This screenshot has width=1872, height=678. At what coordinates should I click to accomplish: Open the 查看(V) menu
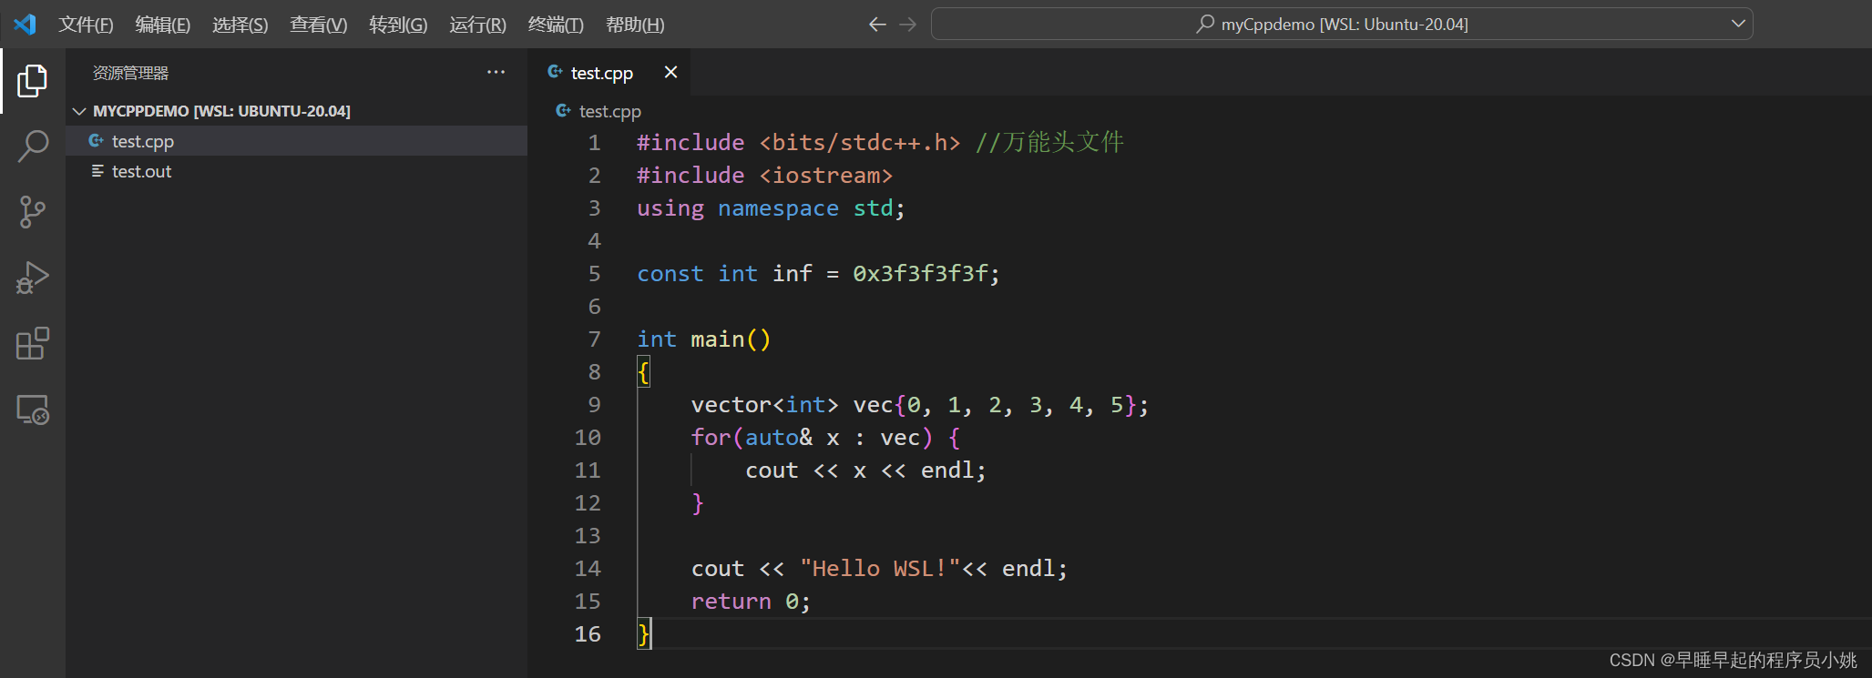click(319, 25)
